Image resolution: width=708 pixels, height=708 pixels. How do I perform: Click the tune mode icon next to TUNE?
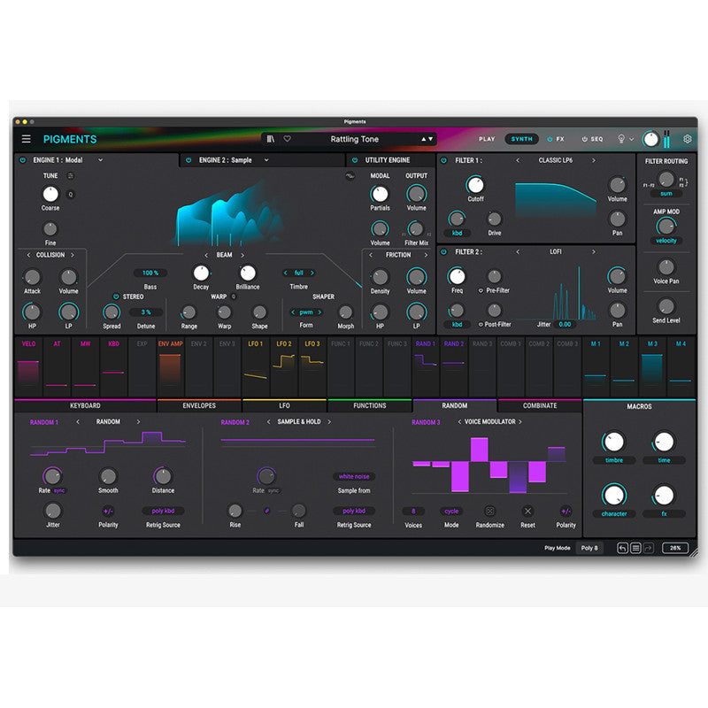coord(71,175)
